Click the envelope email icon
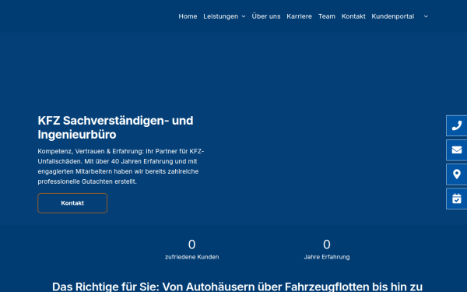Image resolution: width=467 pixels, height=292 pixels. click(457, 150)
